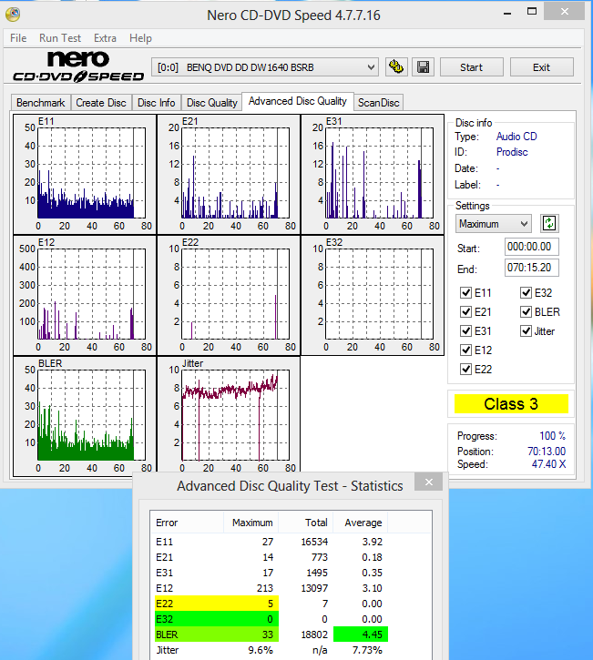Viewport: 593px width, 660px height.
Task: Click the E11 total value 16534
Action: 314,542
